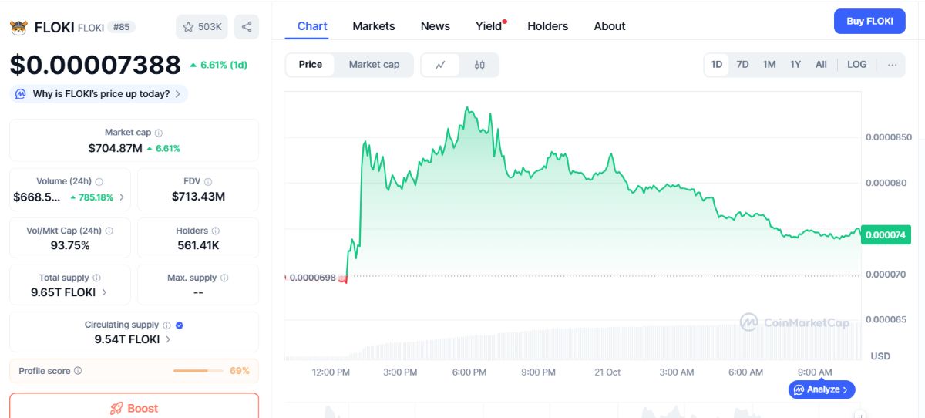Click the AI icon in the price-up question
The height and width of the screenshot is (418, 925).
coord(21,94)
